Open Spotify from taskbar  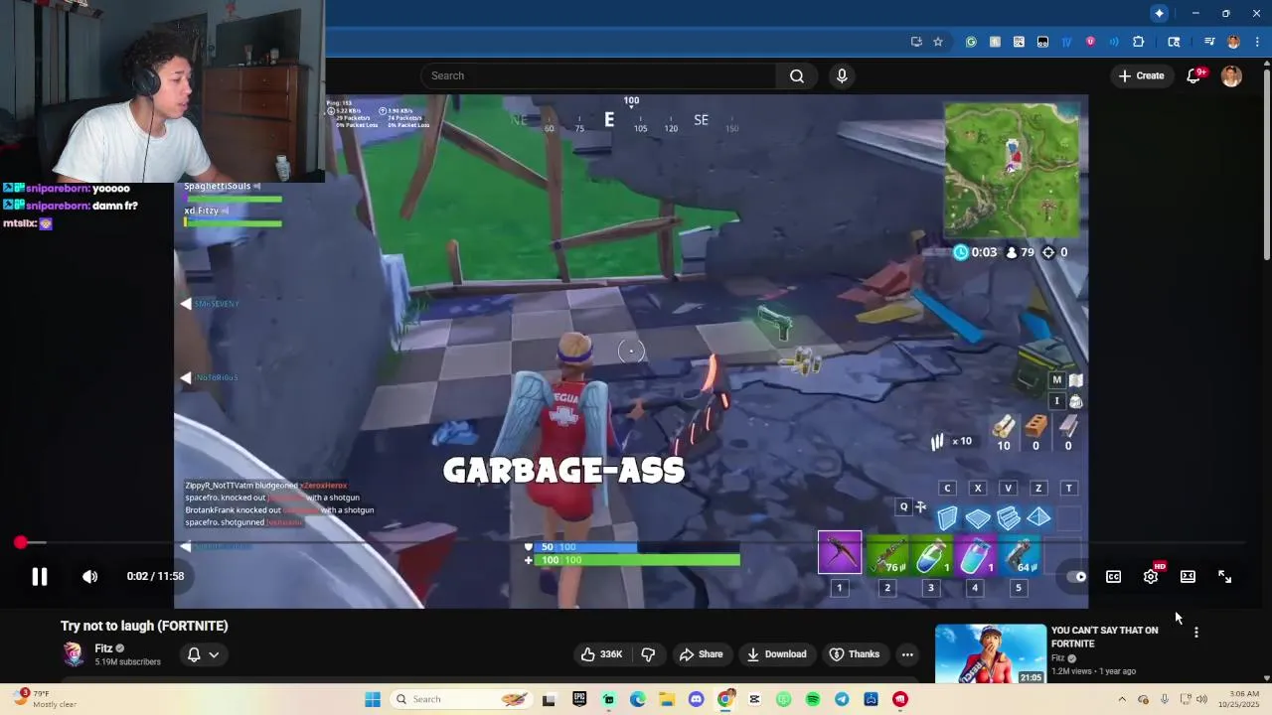(x=813, y=699)
